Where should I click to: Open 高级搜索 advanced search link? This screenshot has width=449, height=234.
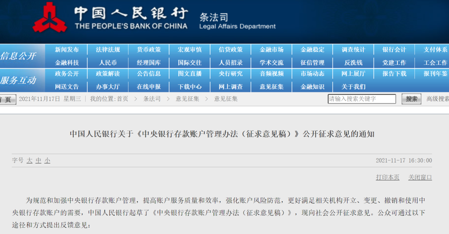[437, 99]
